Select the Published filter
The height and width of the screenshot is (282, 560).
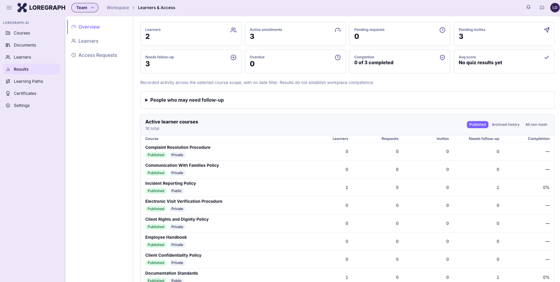[477, 125]
